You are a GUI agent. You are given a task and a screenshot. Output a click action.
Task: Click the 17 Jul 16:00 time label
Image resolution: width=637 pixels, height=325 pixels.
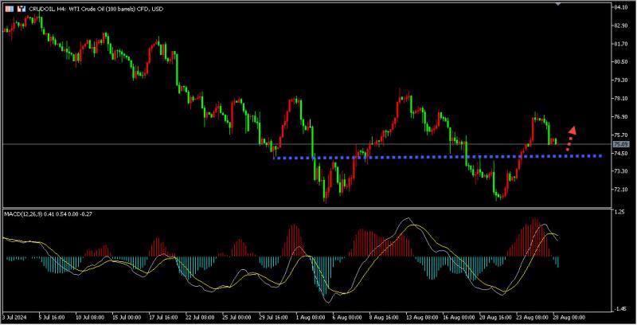click(x=163, y=317)
